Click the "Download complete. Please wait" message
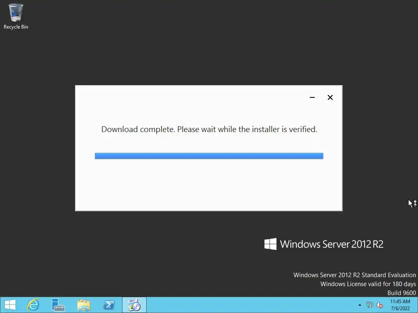 [209, 129]
